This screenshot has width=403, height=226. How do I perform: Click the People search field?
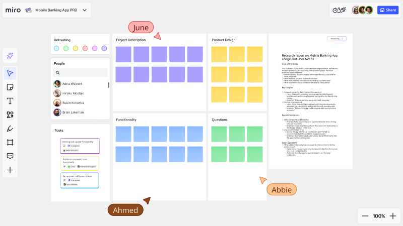coord(80,73)
